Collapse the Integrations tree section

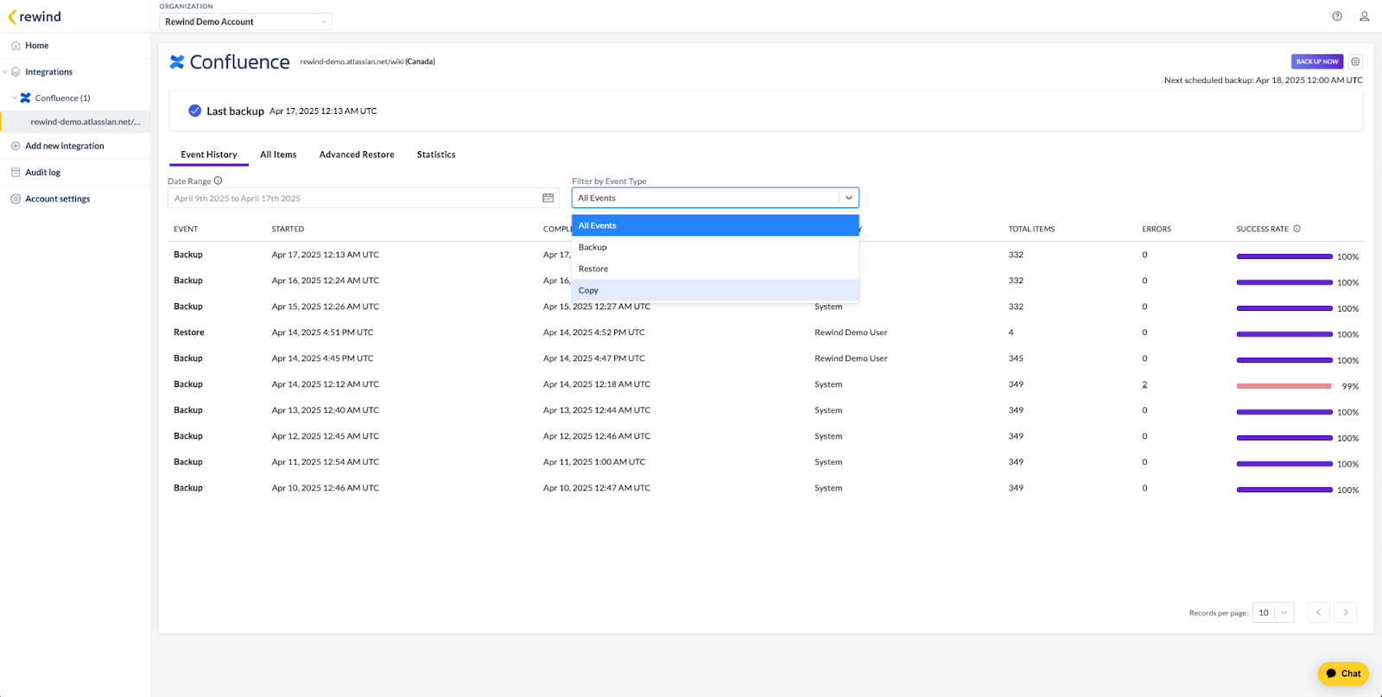pyautogui.click(x=5, y=73)
